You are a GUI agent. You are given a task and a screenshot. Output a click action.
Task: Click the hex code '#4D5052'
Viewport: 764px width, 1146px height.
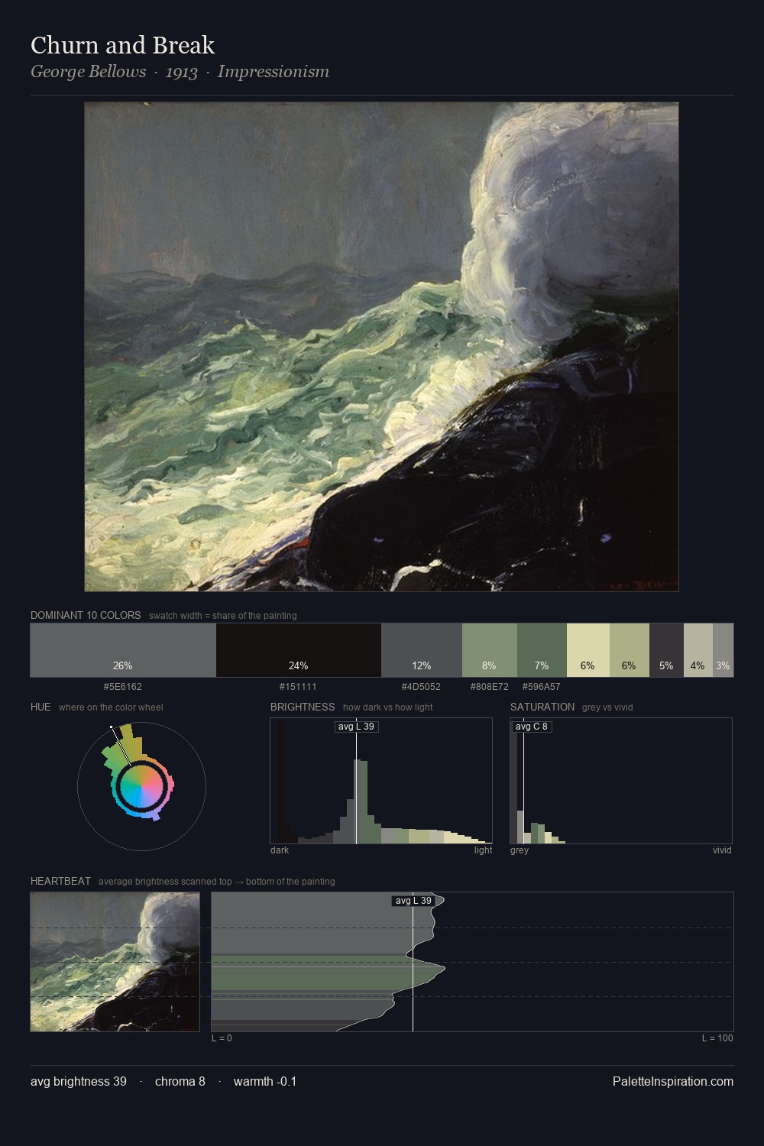point(422,686)
